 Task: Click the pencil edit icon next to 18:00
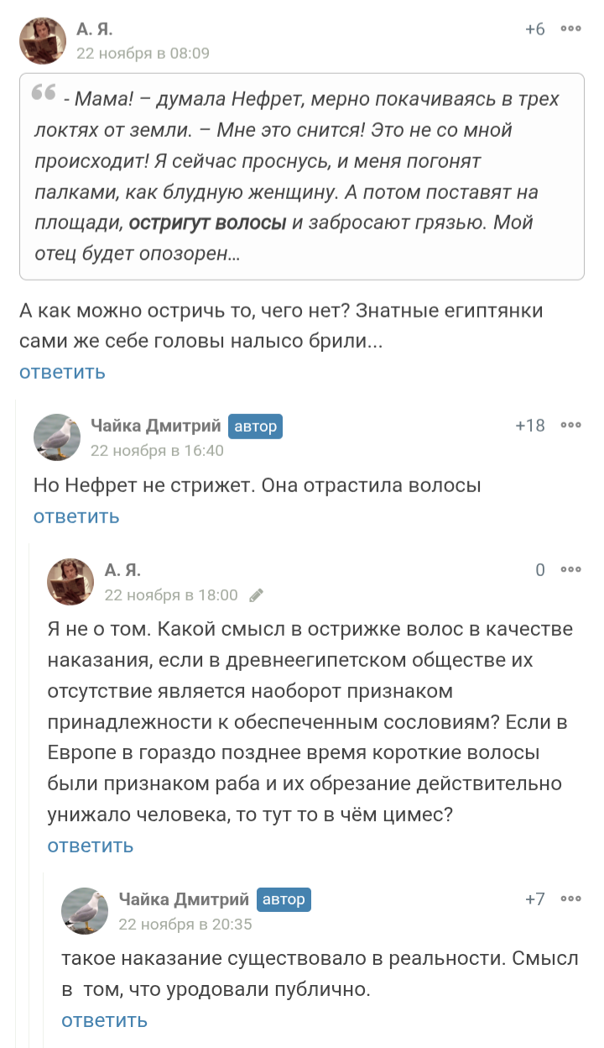tap(257, 595)
